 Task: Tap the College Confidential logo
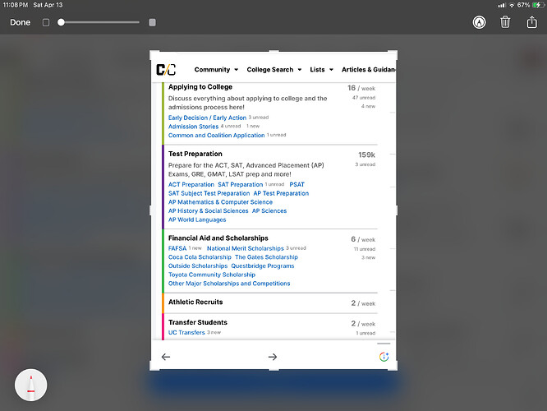pyautogui.click(x=166, y=70)
